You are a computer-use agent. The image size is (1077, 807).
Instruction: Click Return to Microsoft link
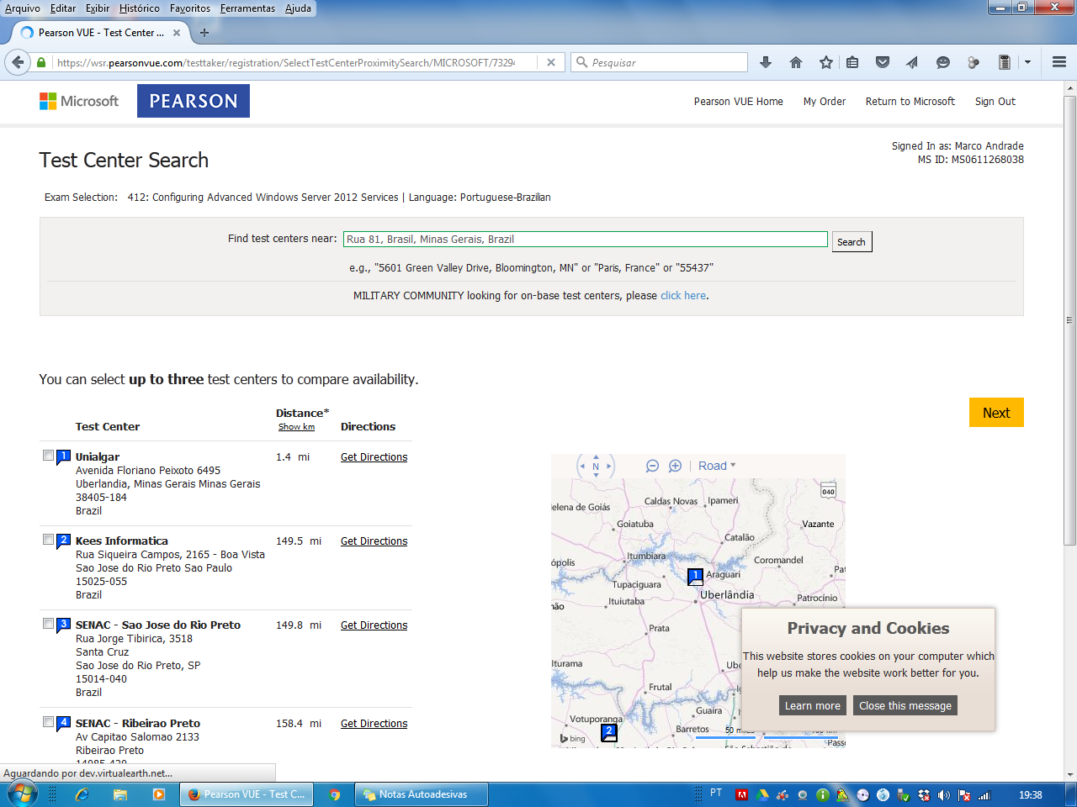tap(910, 102)
